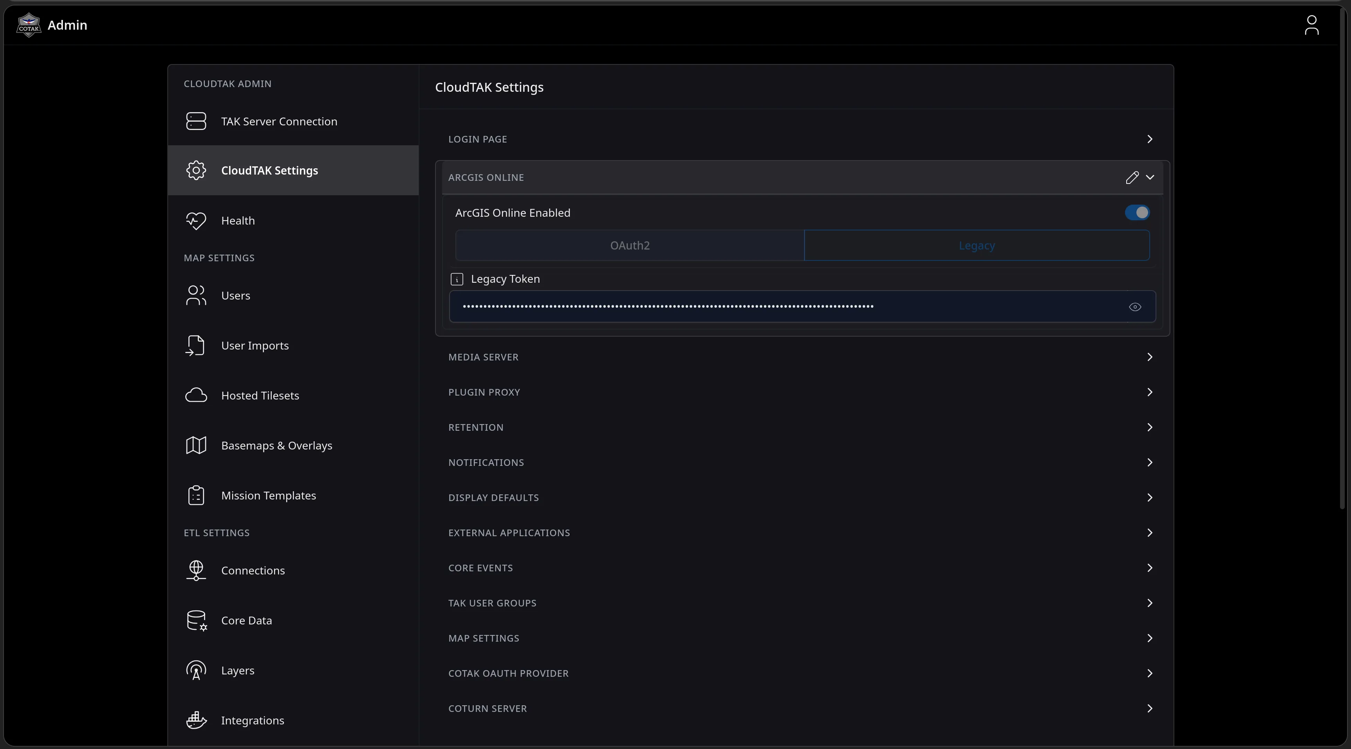The image size is (1351, 749).
Task: Expand the TAK User Groups section
Action: (x=803, y=602)
